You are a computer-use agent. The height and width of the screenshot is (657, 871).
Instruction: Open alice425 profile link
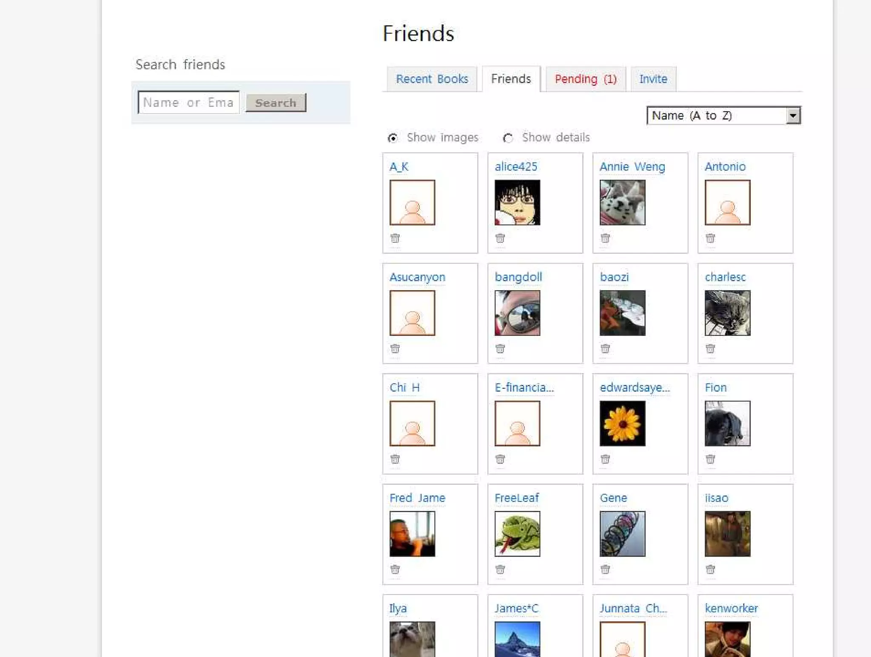516,167
